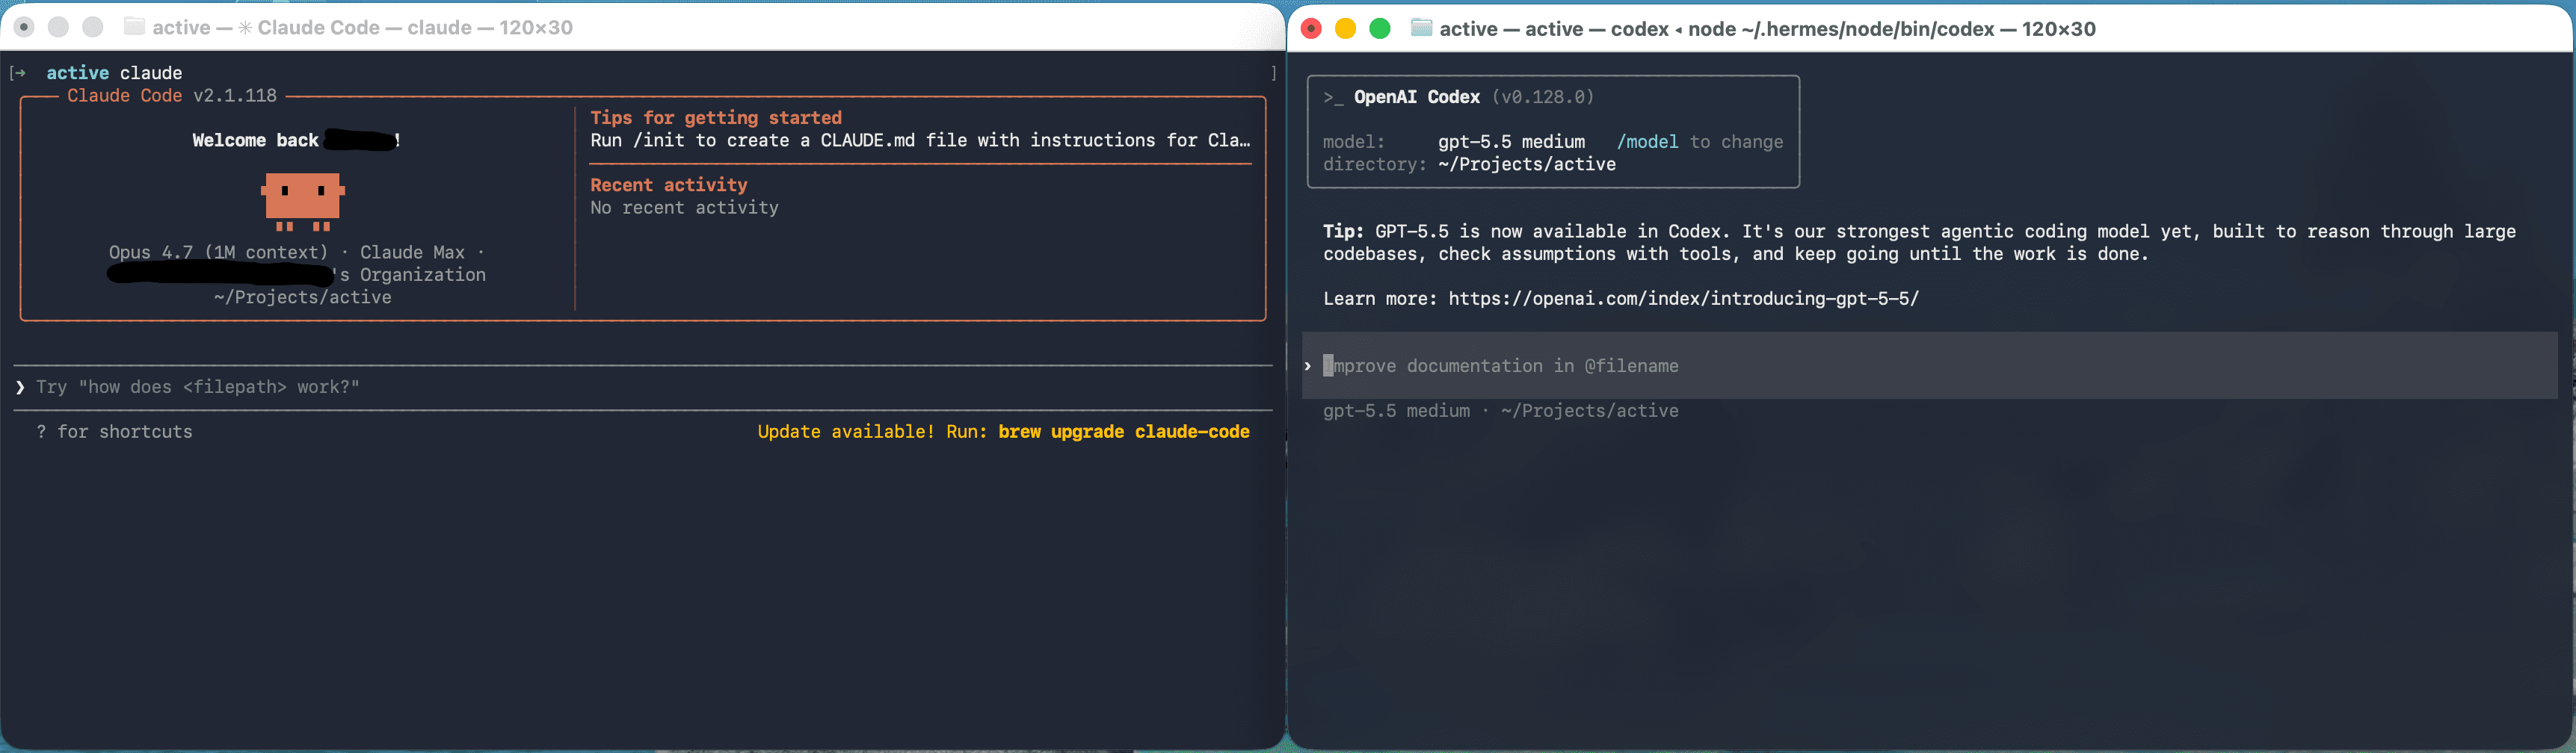Click the Claude Code window title text

[x=362, y=27]
